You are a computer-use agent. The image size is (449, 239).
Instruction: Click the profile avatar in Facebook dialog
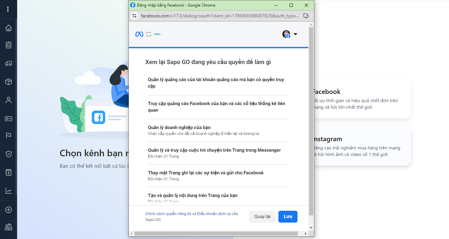[286, 34]
